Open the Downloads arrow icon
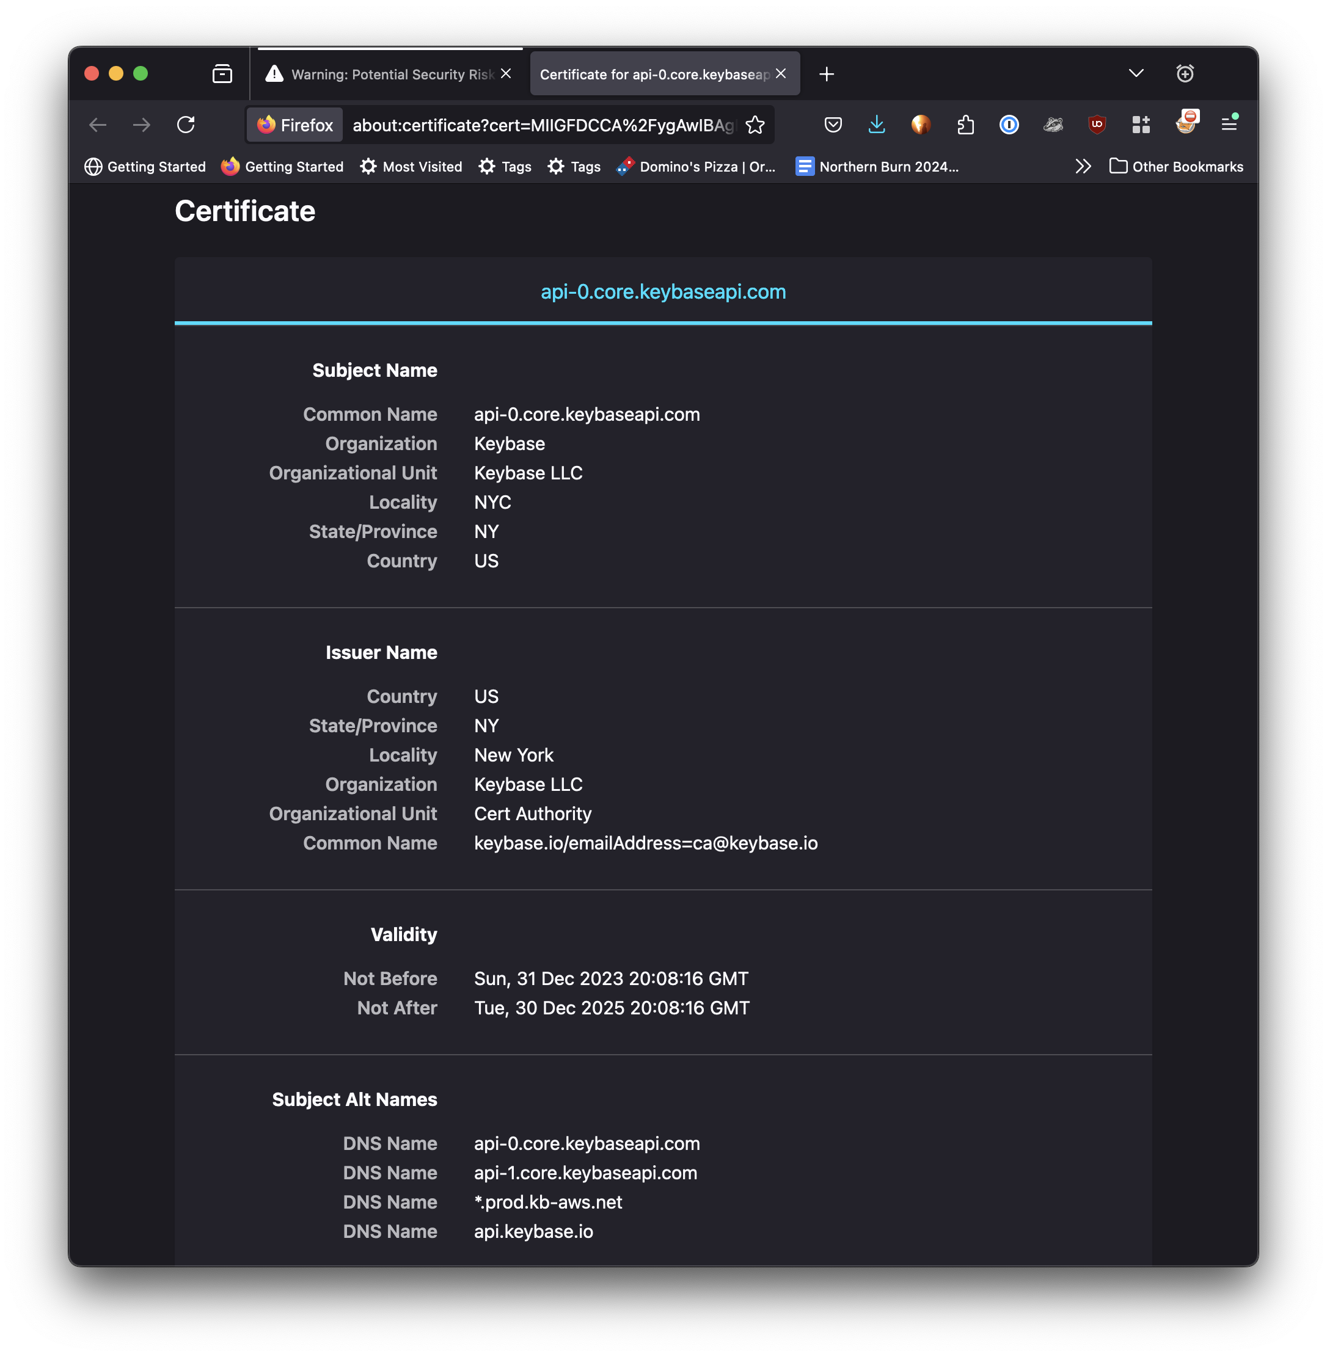 877,125
